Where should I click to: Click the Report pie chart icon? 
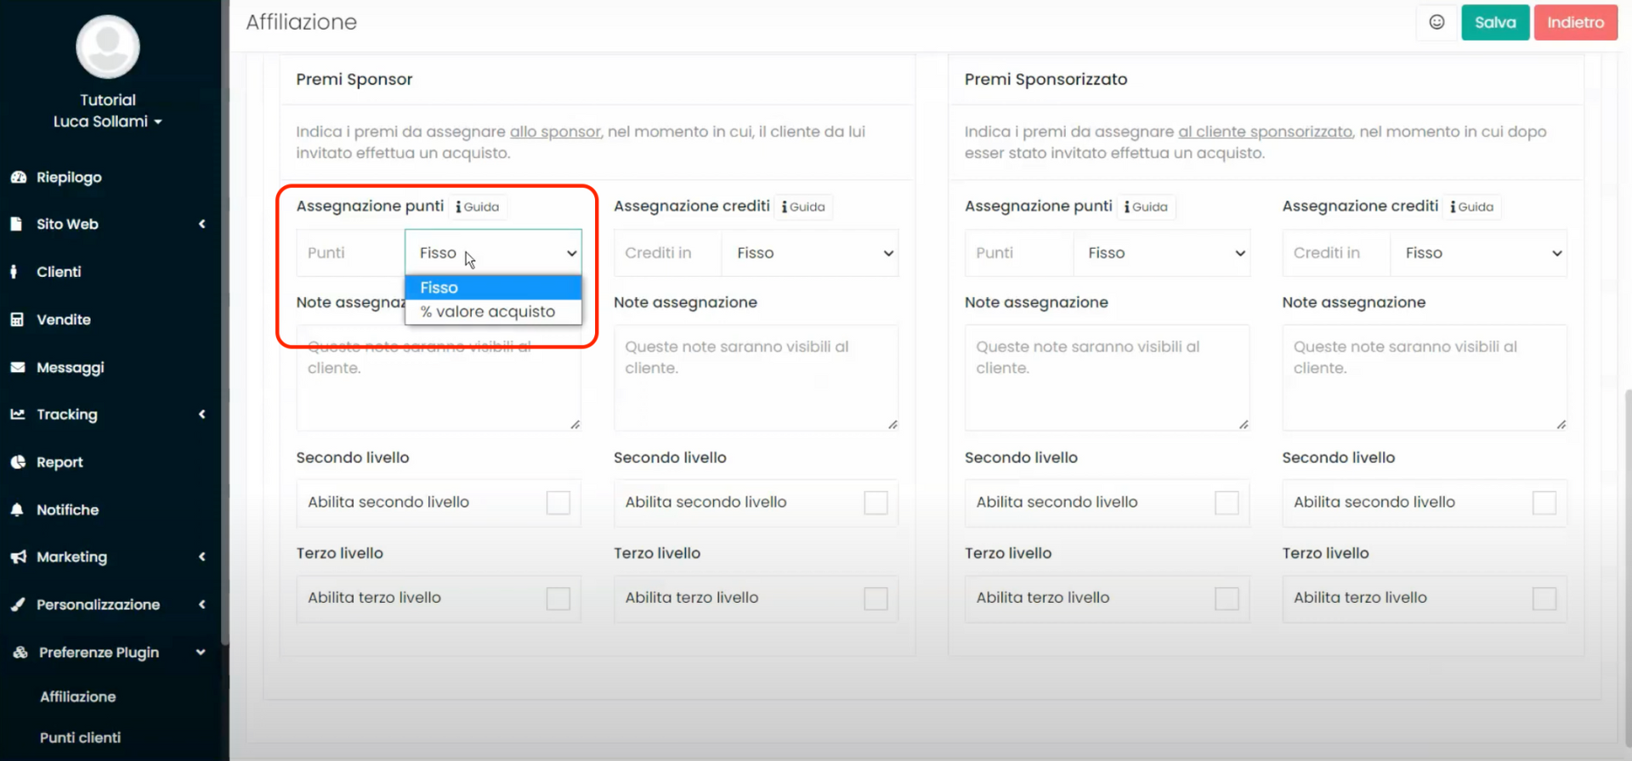click(18, 462)
